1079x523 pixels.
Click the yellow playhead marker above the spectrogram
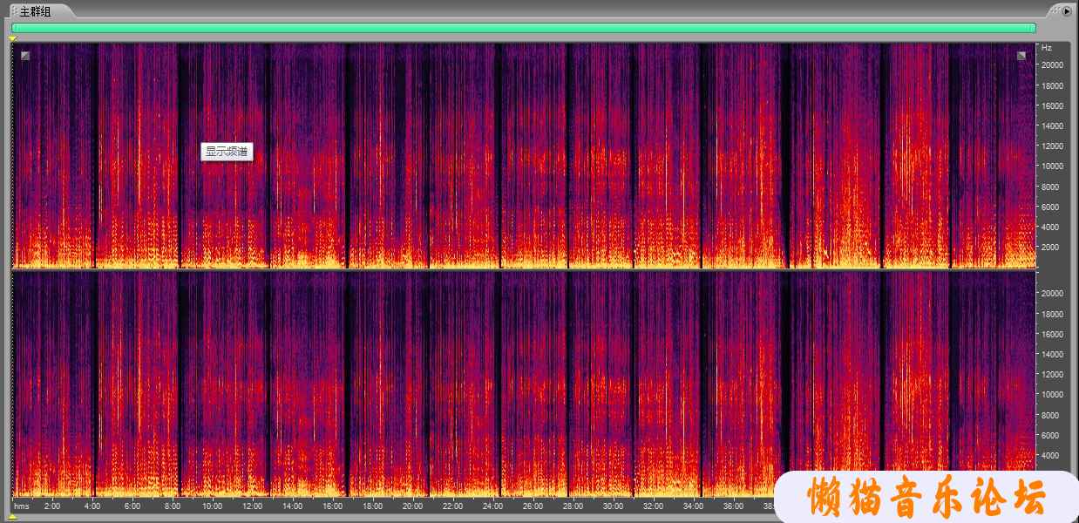[12, 38]
